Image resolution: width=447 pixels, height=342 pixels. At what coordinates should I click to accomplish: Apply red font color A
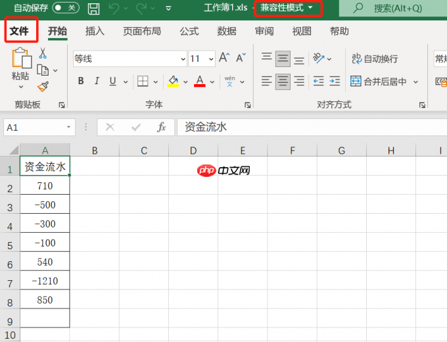click(x=200, y=82)
